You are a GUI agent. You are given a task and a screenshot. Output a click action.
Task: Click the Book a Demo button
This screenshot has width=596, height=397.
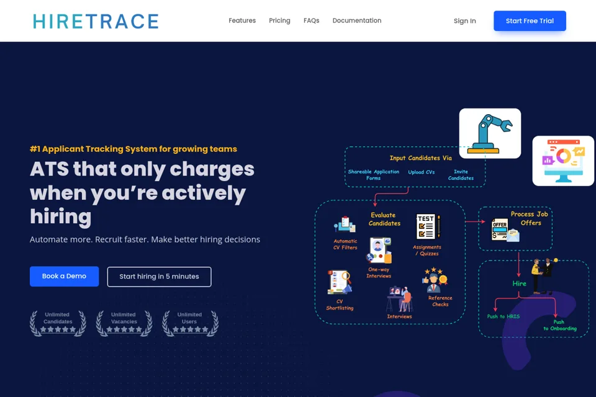pyautogui.click(x=64, y=276)
